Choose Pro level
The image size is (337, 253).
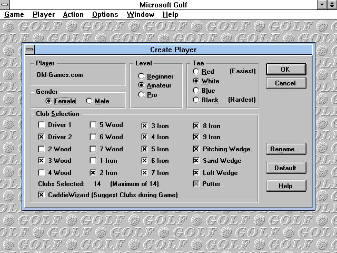(147, 95)
